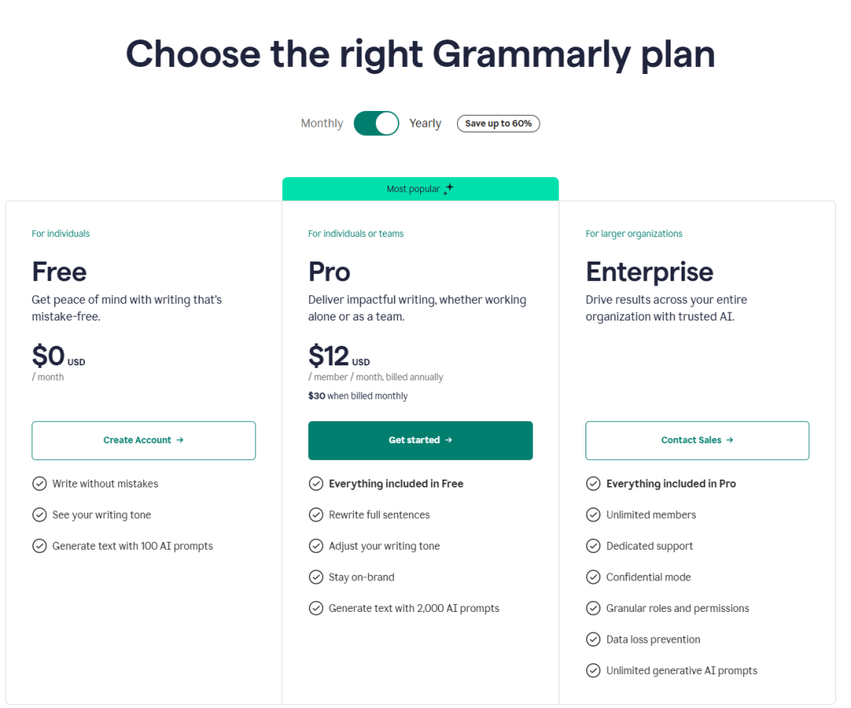
Task: Click the Pro plan heading
Action: tap(329, 272)
